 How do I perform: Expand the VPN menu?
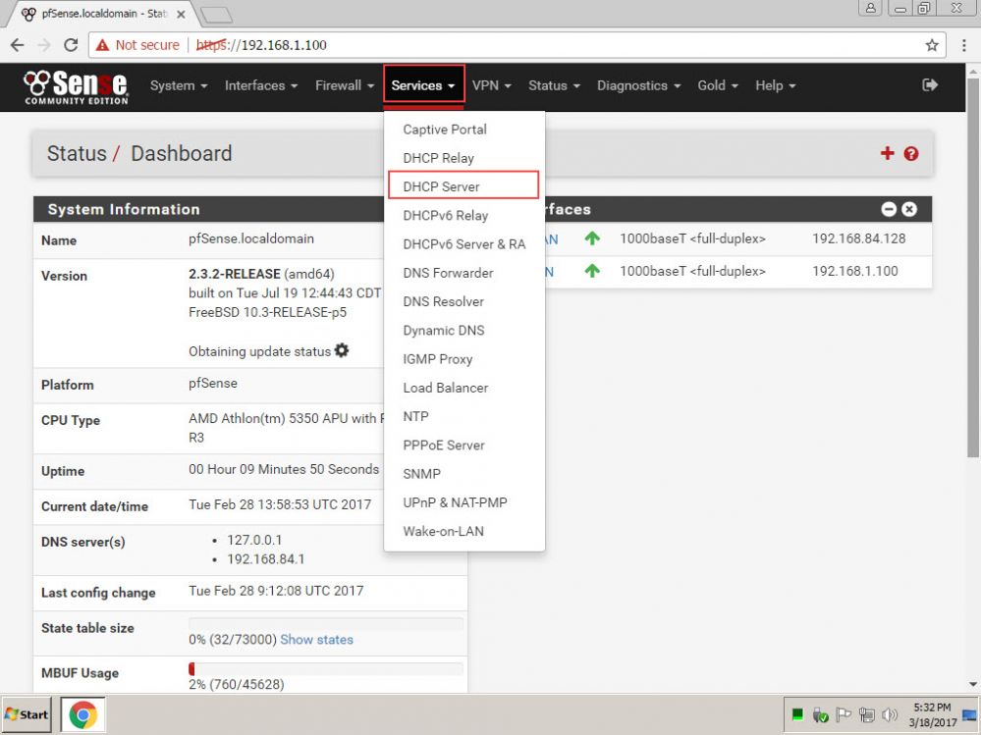point(491,85)
